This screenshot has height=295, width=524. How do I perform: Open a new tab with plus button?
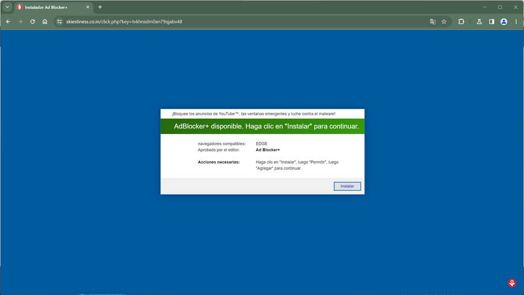coord(100,7)
